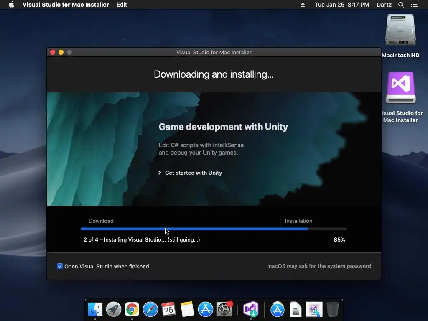The image size is (428, 321).
Task: Open Calendar showing Jan 25 in Dock
Action: [169, 310]
